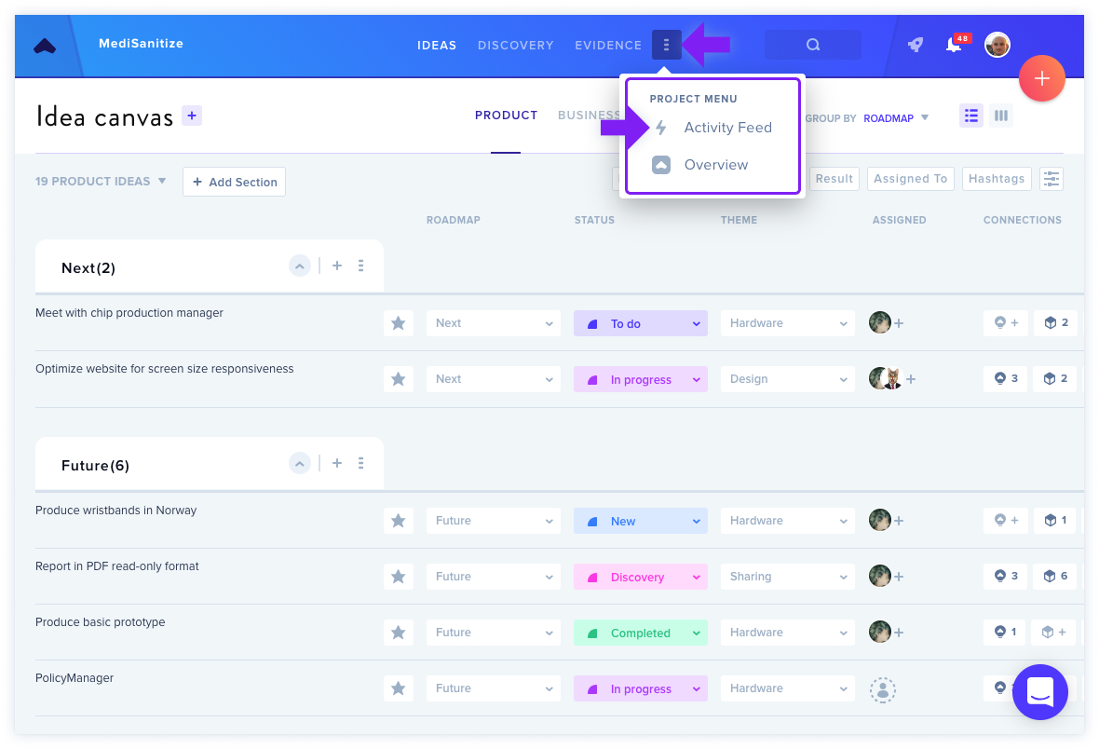This screenshot has height=749, width=1099.
Task: Open Completed status dropdown
Action: [641, 633]
